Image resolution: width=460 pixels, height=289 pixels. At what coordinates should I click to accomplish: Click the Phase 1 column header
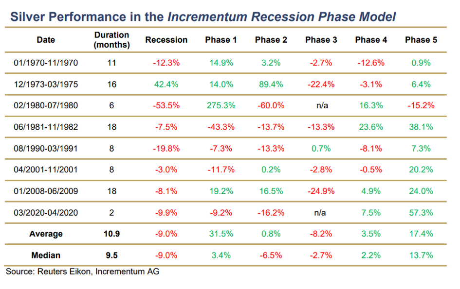coord(221,40)
